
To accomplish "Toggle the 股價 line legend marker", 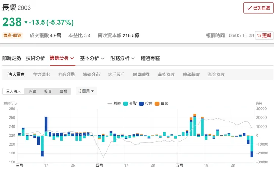I will pyautogui.click(x=110, y=103).
